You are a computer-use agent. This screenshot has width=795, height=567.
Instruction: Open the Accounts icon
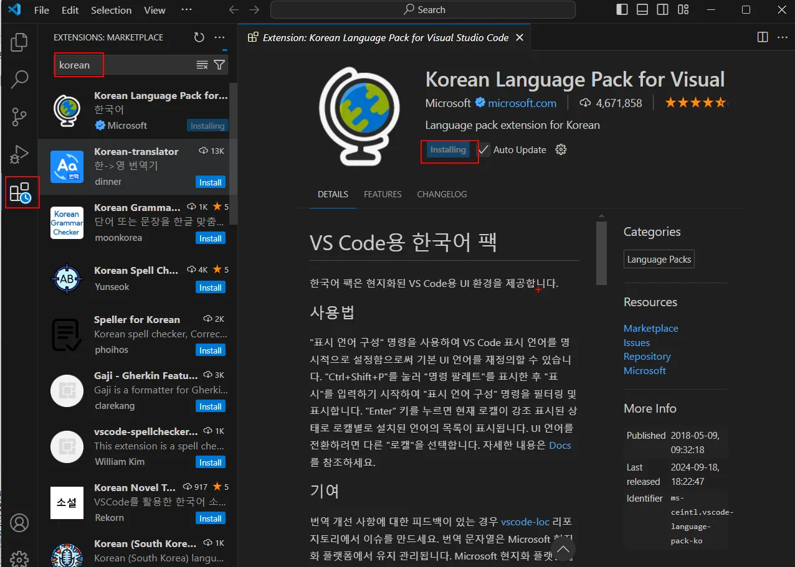[x=19, y=523]
